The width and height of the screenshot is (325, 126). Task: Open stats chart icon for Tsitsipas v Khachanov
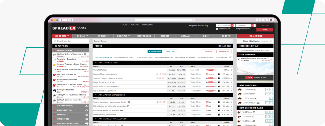(219, 78)
